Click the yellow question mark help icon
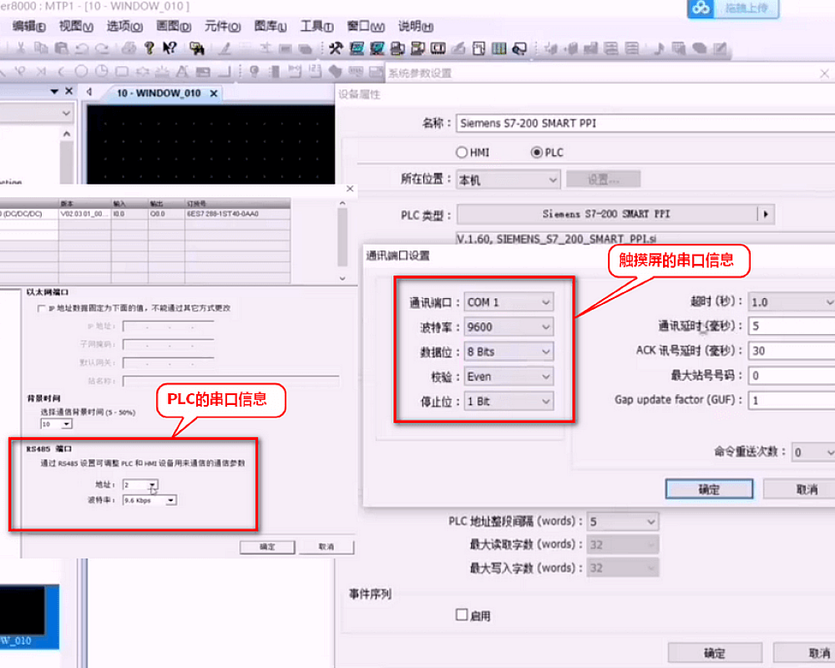Screen dimensions: 835x668 (x=149, y=48)
